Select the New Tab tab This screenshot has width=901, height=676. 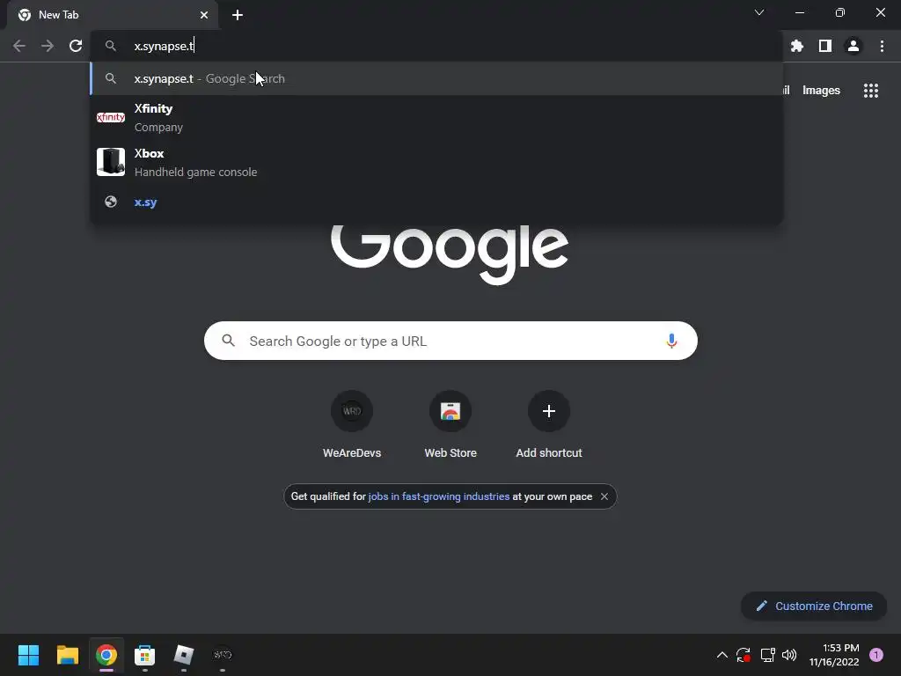point(113,15)
